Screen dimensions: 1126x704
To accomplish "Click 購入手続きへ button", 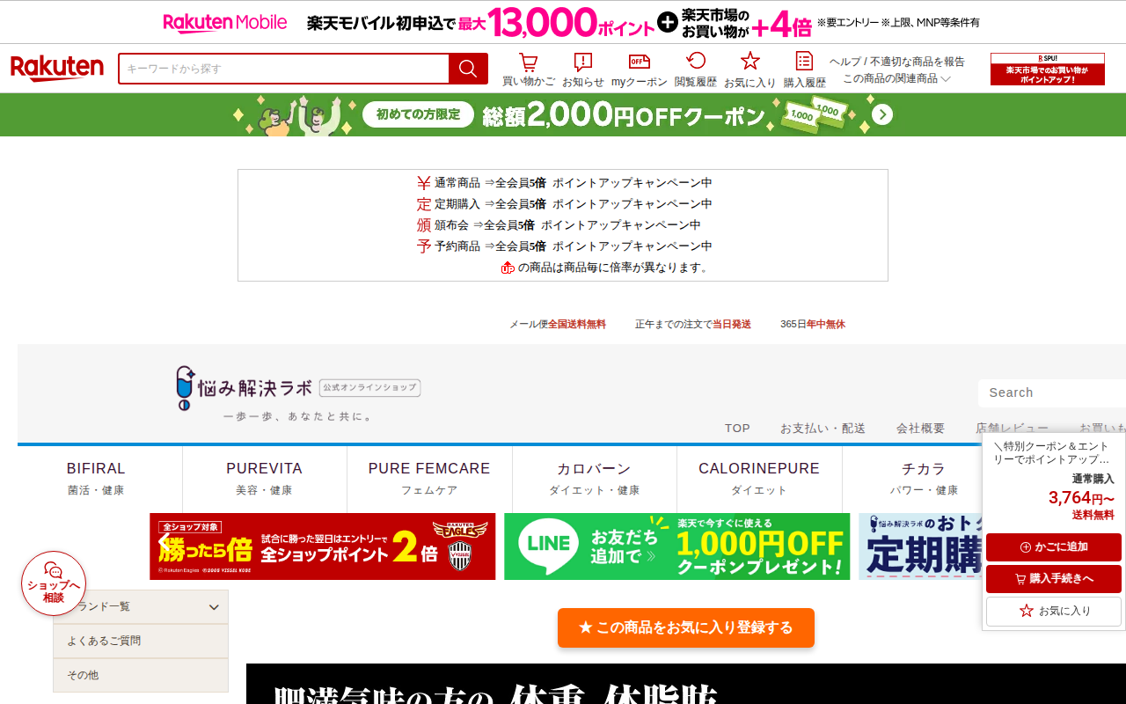I will (x=1054, y=579).
